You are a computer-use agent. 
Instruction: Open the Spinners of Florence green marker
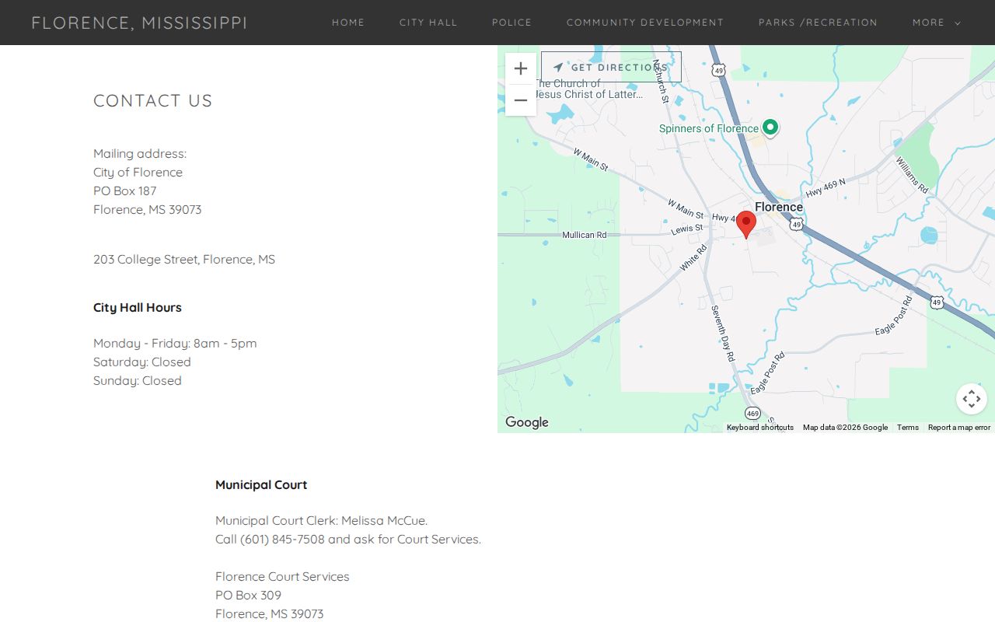pyautogui.click(x=770, y=127)
